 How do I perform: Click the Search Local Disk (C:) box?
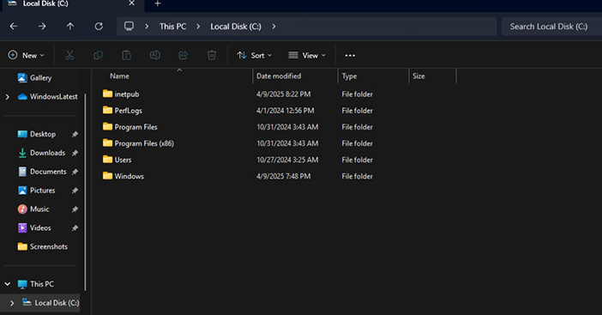[551, 27]
